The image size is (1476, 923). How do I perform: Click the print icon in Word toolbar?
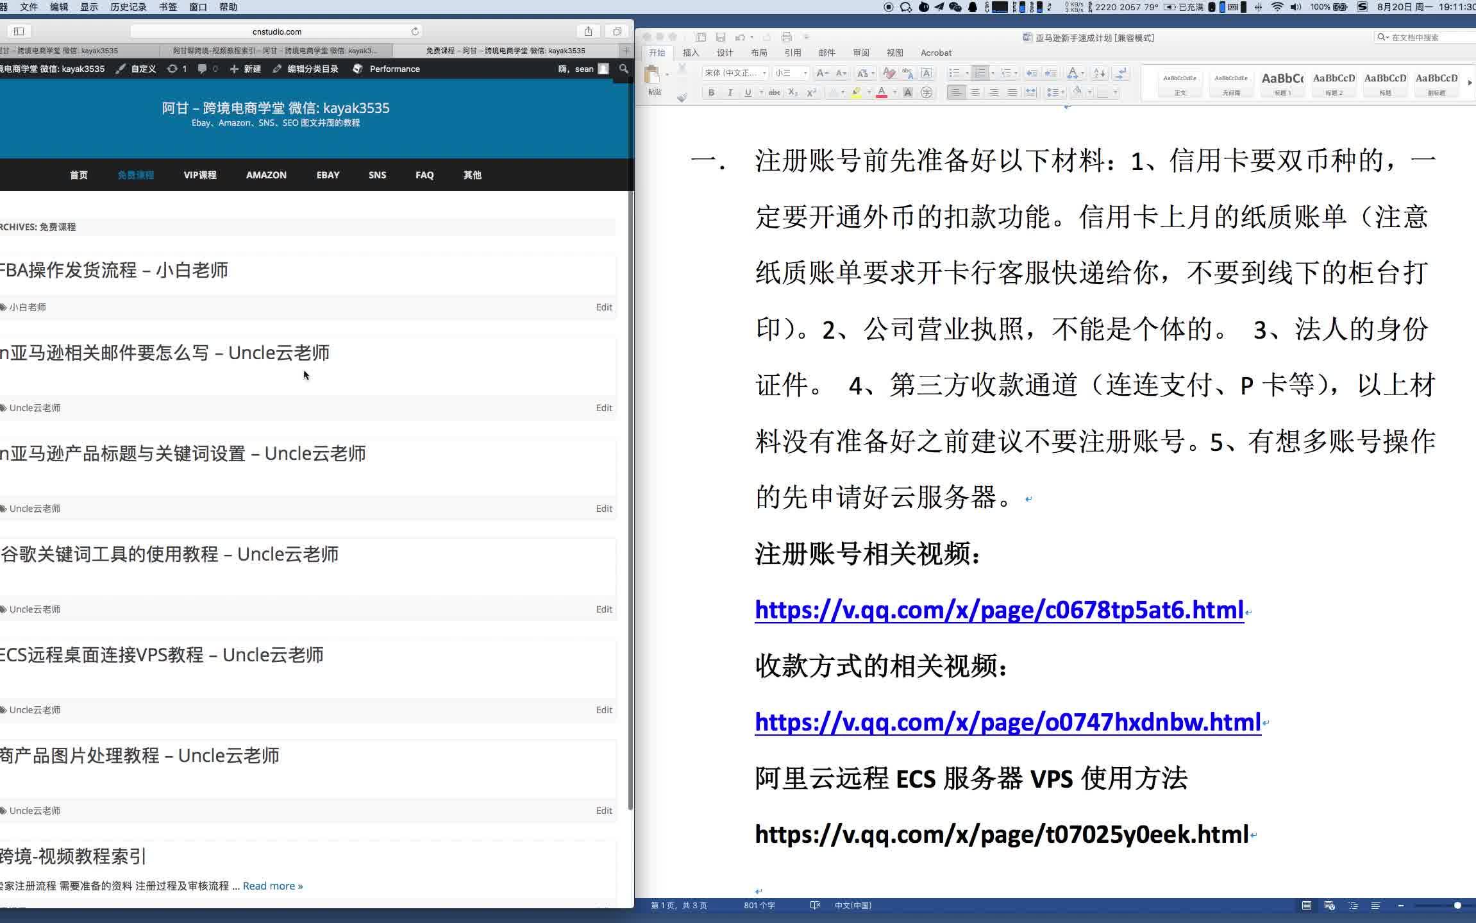787,37
